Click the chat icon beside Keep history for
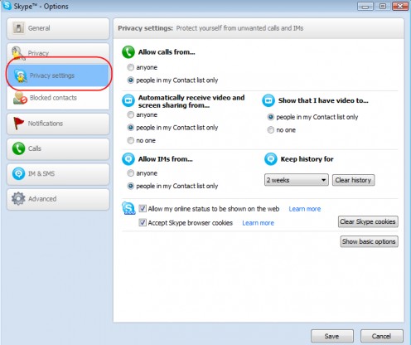This screenshot has width=411, height=345. [x=271, y=159]
